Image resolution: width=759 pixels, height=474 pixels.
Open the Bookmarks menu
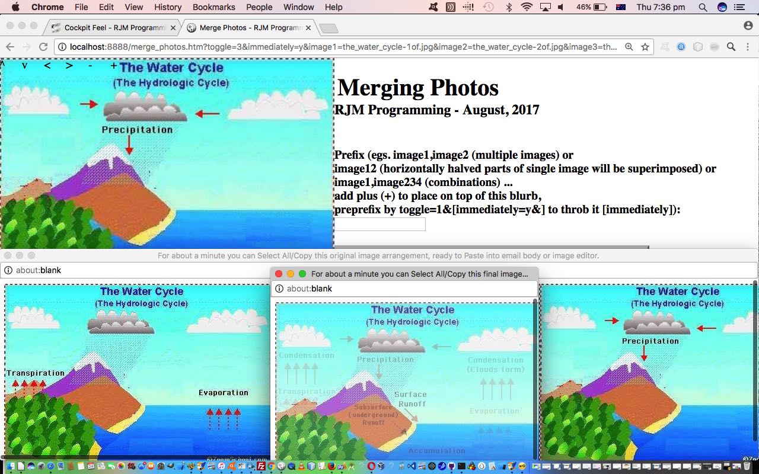coord(213,7)
